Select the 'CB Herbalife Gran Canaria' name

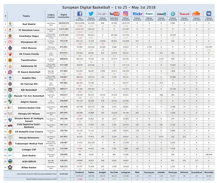pyautogui.click(x=29, y=132)
